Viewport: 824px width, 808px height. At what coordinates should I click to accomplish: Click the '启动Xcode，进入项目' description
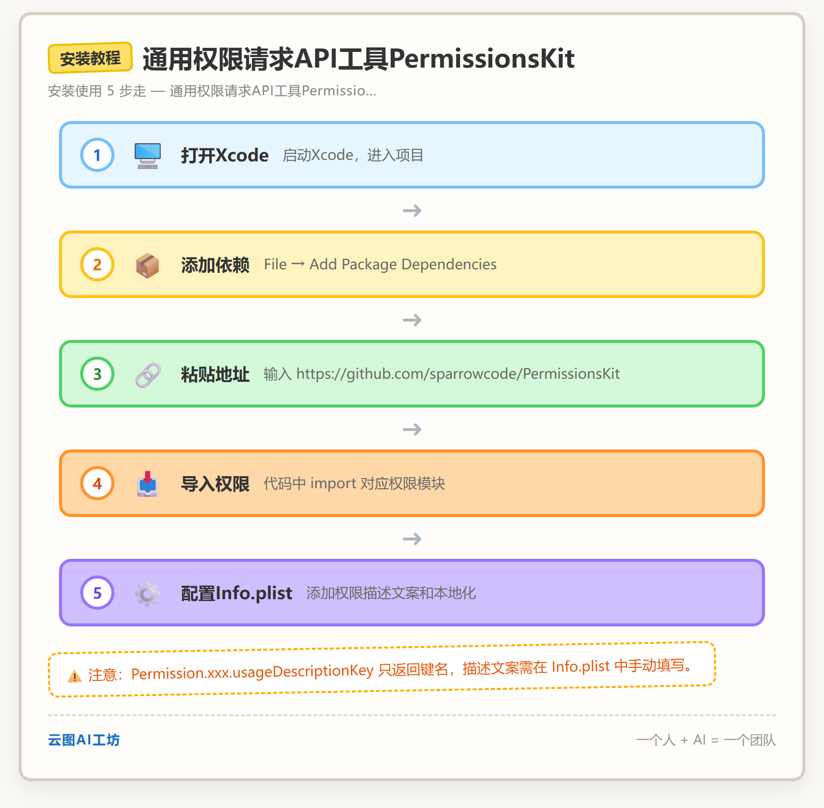coord(353,155)
